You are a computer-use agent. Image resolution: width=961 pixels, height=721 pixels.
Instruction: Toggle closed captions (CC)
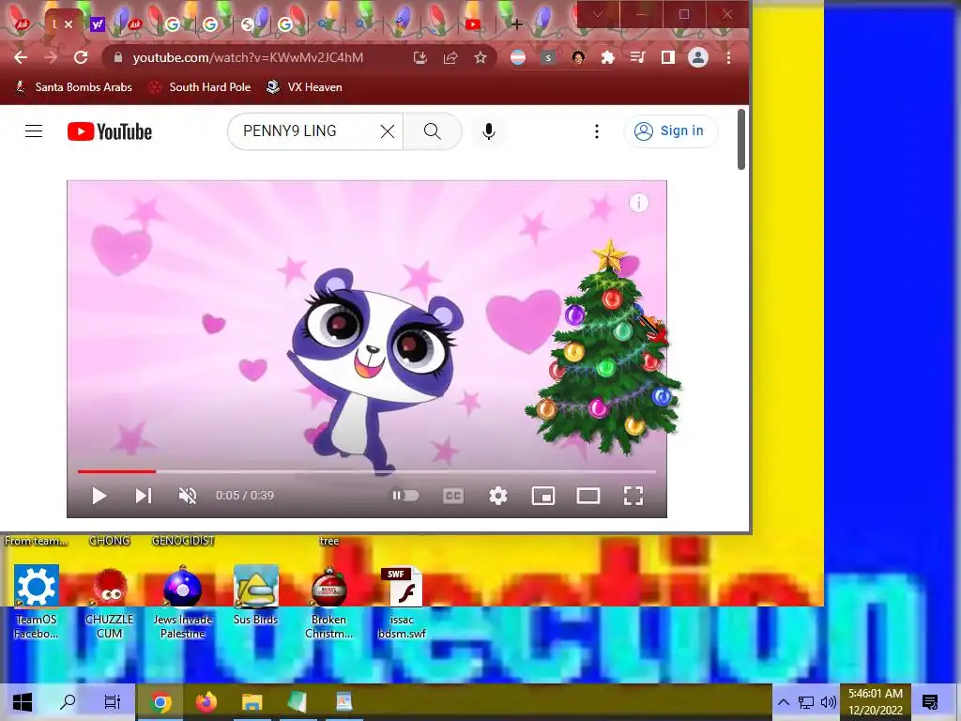coord(453,496)
